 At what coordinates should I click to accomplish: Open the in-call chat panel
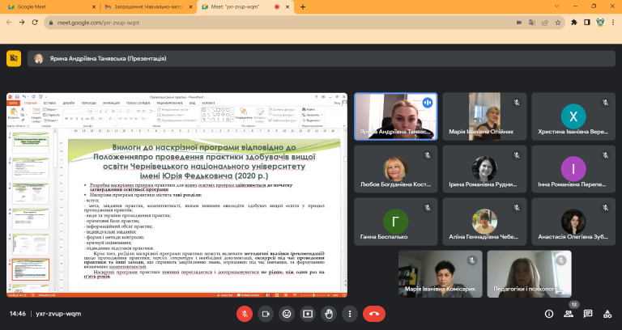(588, 314)
